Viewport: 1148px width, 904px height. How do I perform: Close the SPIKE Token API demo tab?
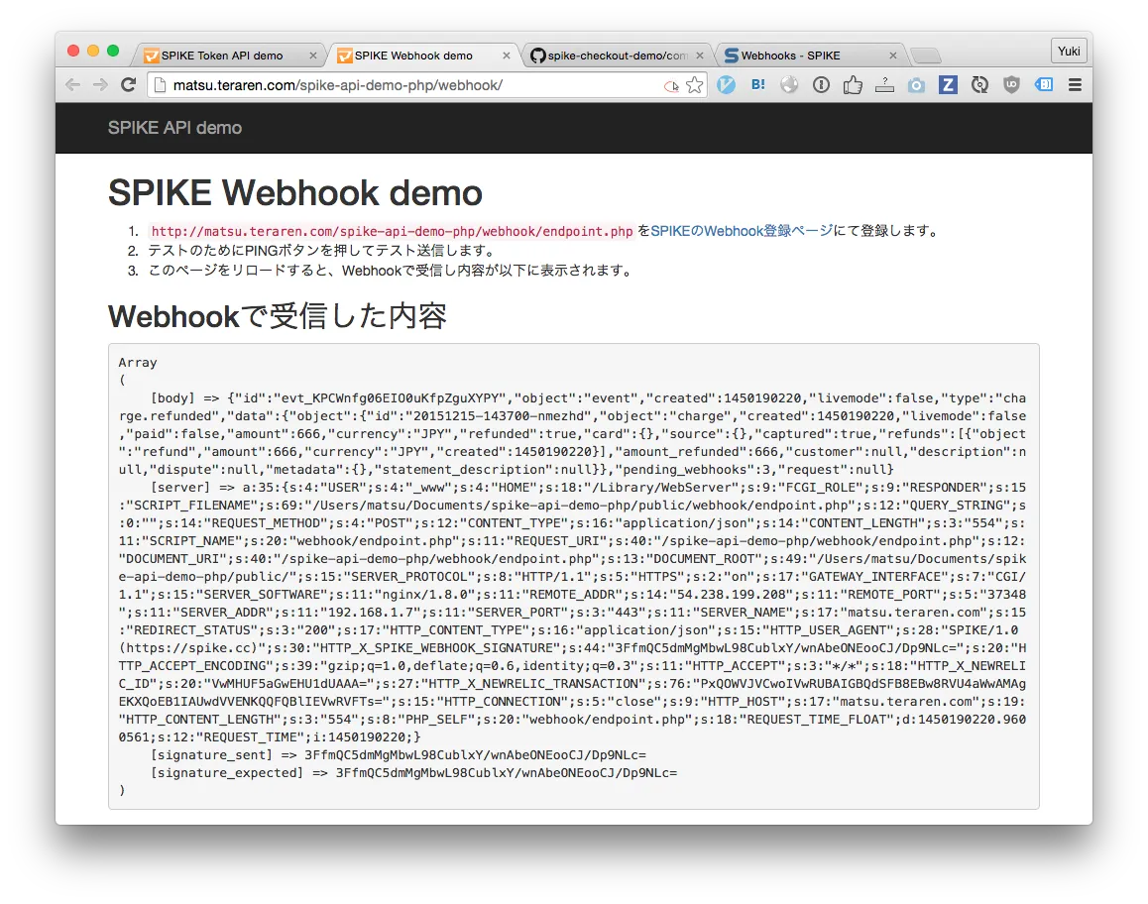pos(312,55)
